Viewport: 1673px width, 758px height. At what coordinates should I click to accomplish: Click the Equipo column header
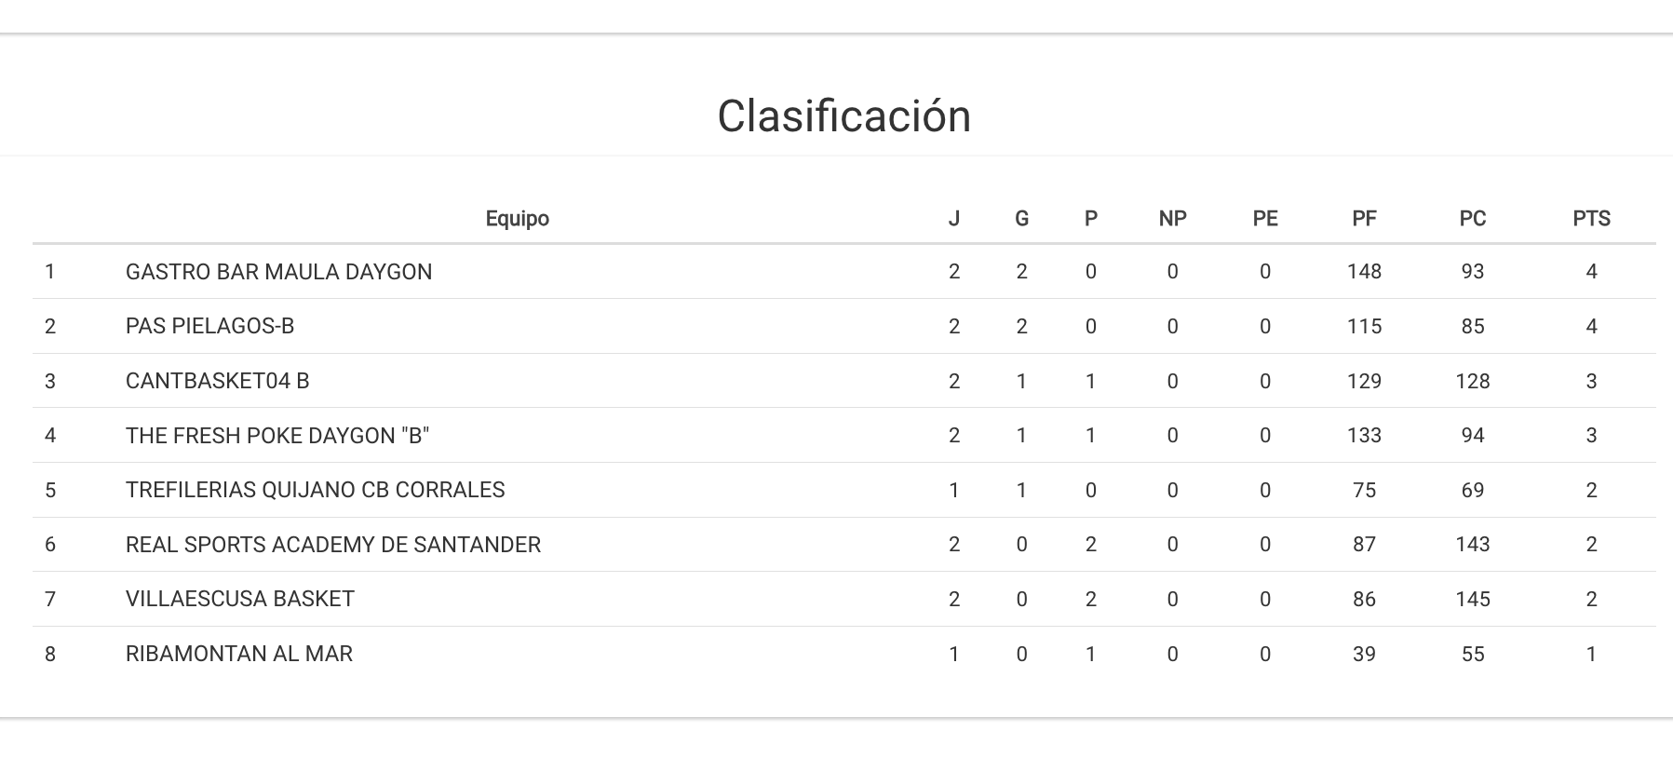click(x=517, y=219)
